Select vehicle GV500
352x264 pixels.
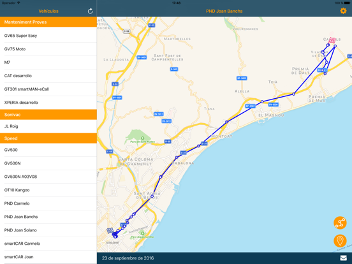(48, 150)
